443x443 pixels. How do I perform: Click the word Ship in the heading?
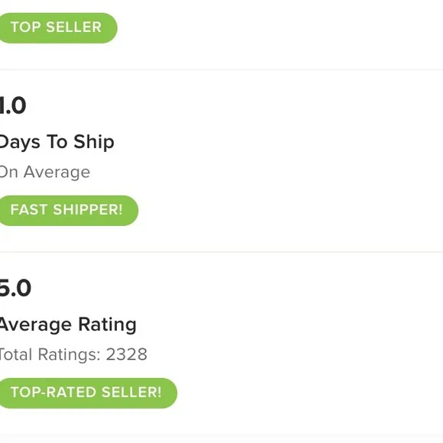[x=94, y=142]
